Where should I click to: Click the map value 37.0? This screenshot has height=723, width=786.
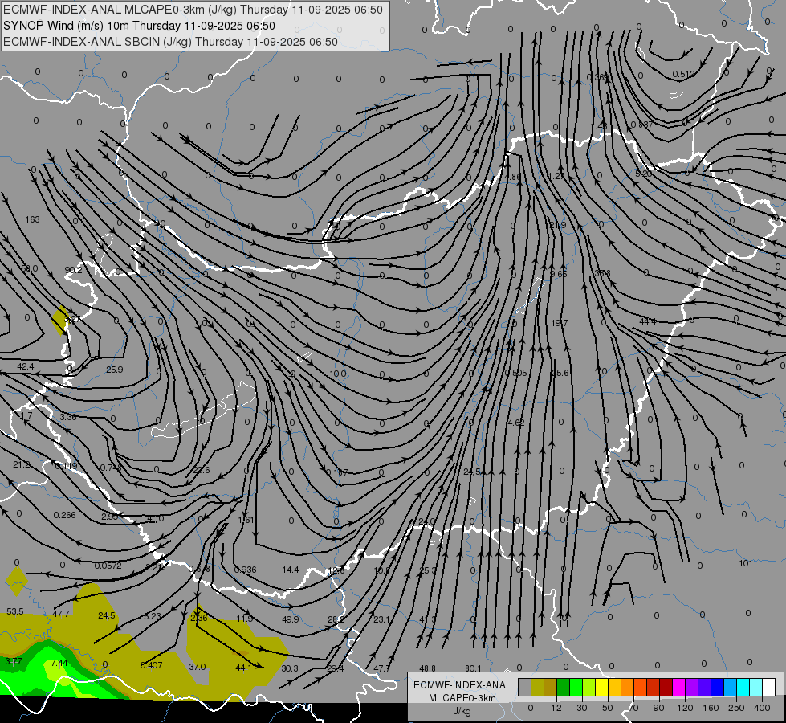(x=197, y=667)
